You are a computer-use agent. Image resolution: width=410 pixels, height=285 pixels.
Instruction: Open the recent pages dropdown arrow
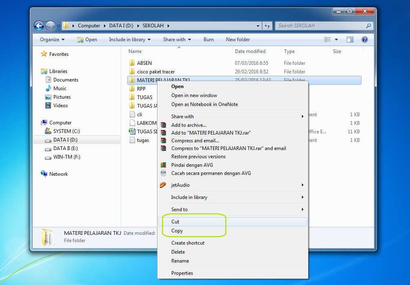tap(58, 26)
